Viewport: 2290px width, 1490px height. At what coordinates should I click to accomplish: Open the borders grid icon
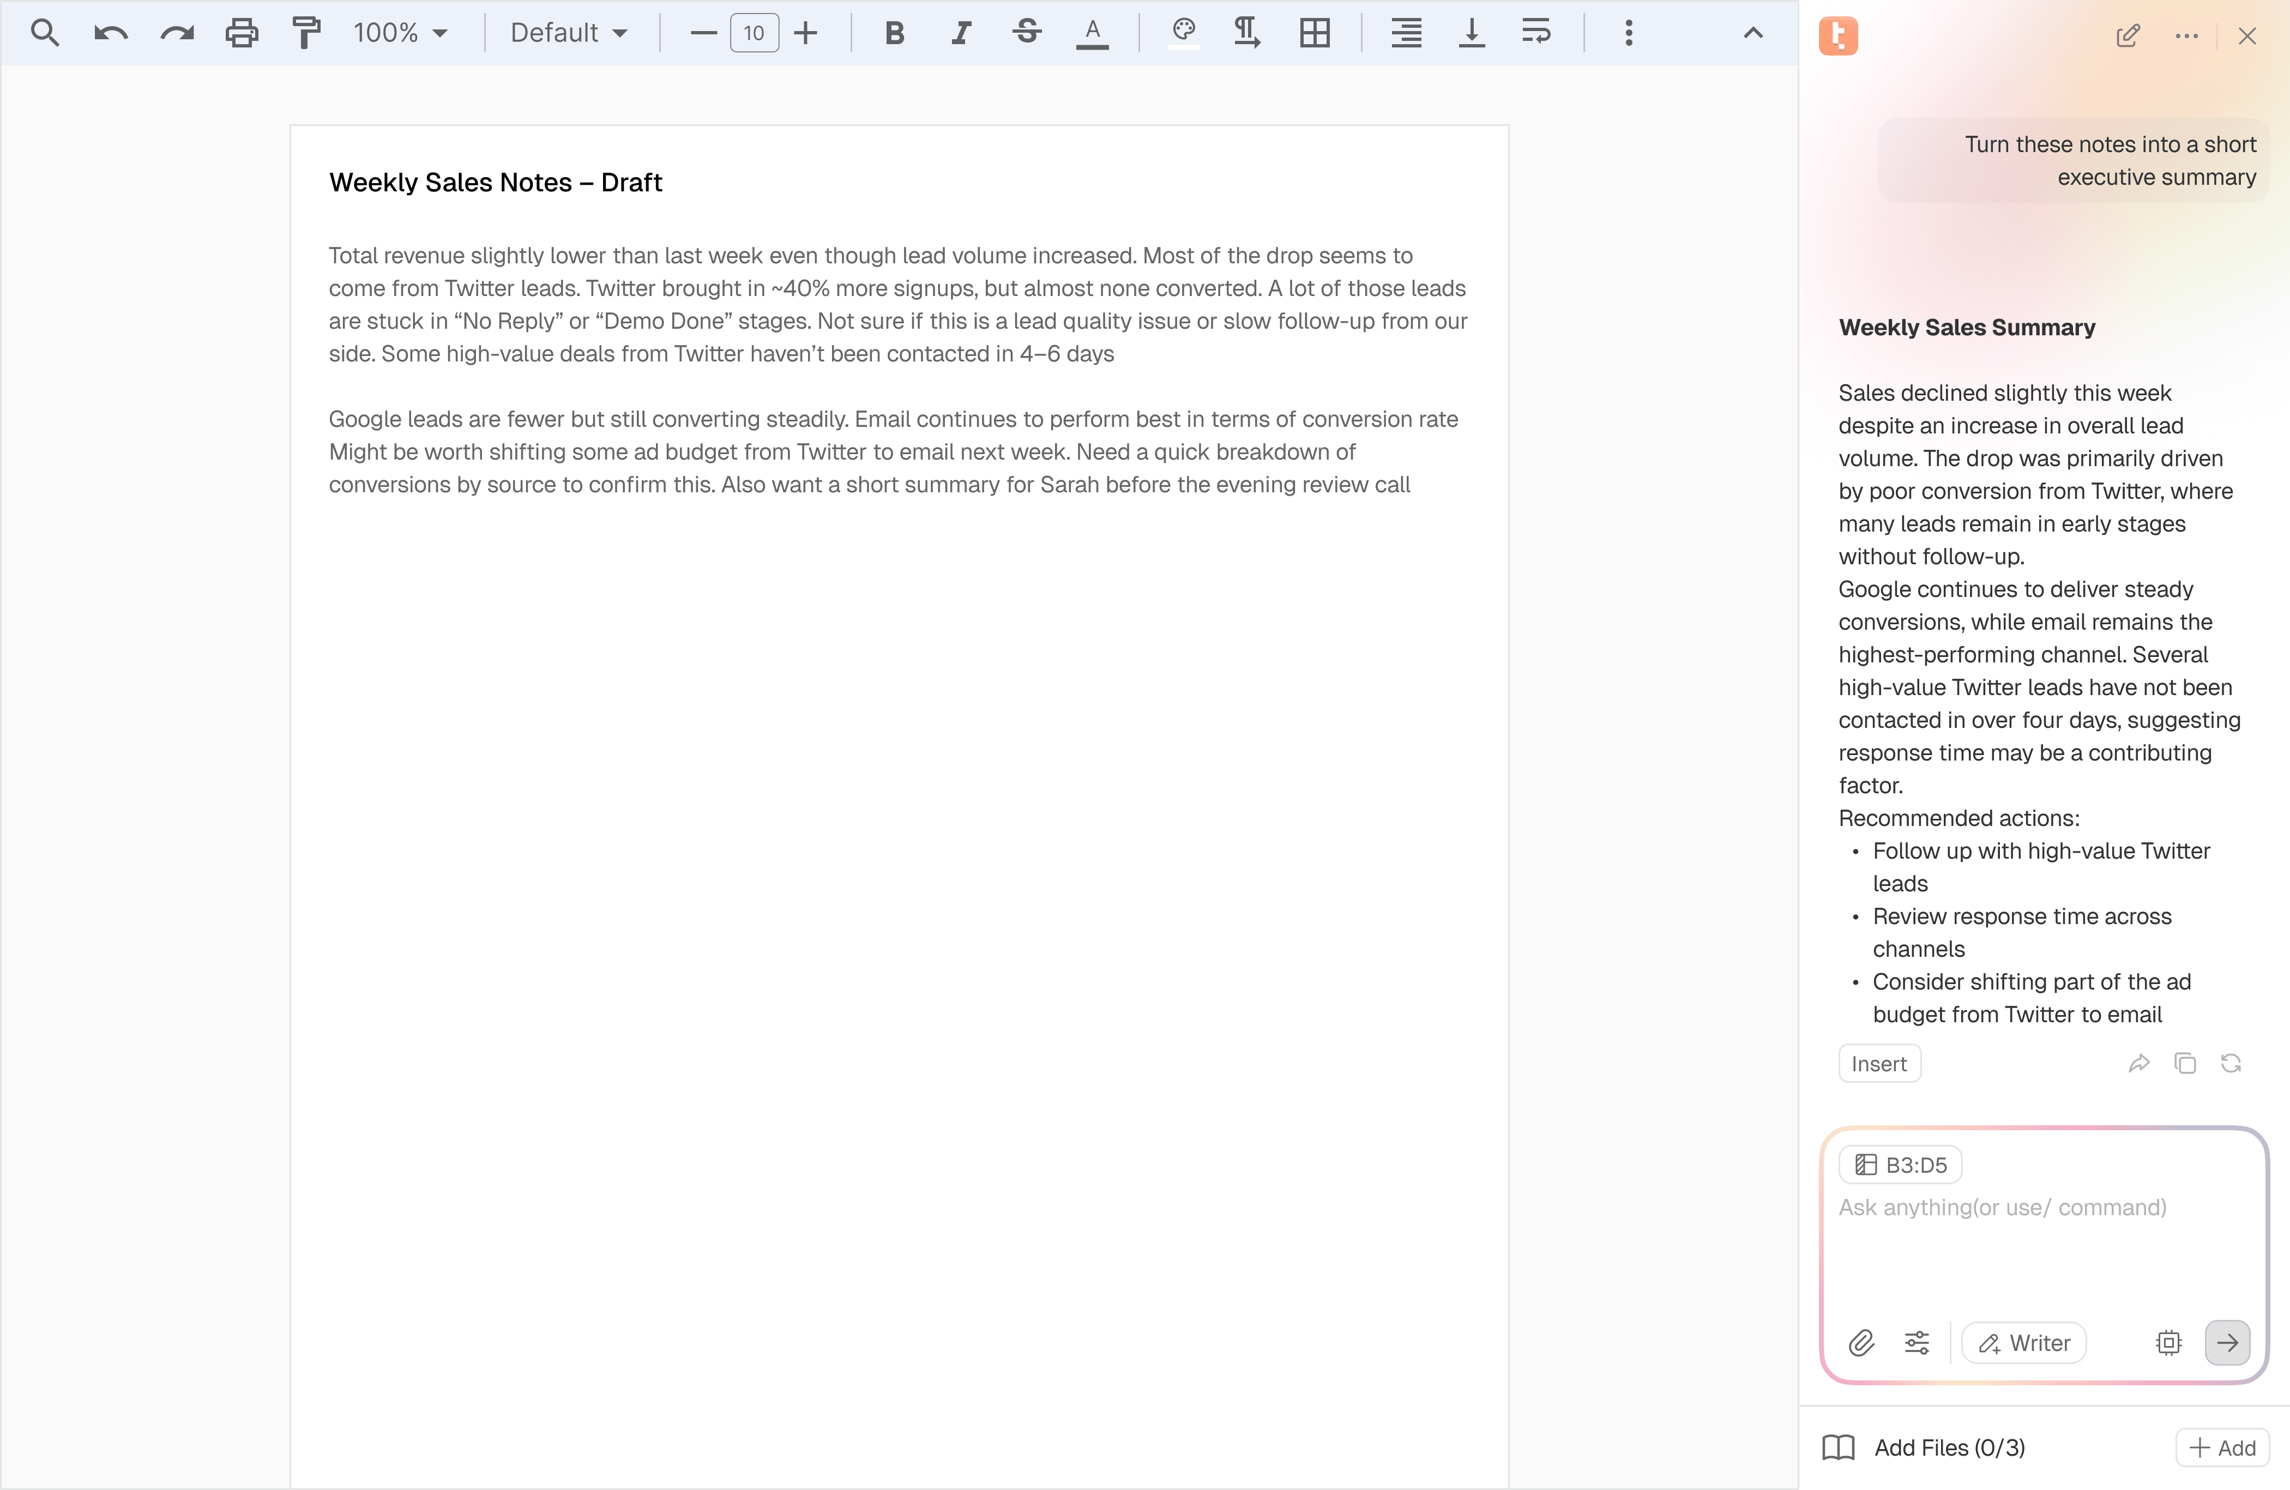click(x=1315, y=33)
